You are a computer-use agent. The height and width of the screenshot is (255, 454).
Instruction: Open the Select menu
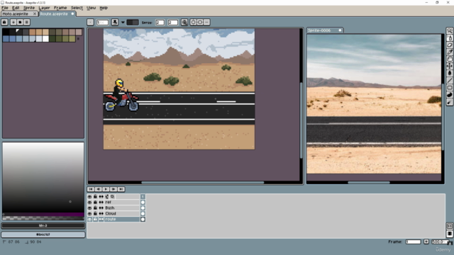click(77, 8)
